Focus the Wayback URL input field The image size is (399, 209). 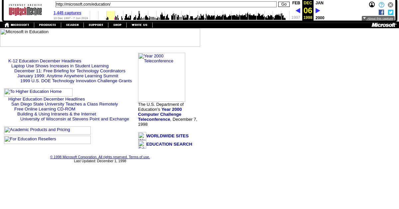166,4
